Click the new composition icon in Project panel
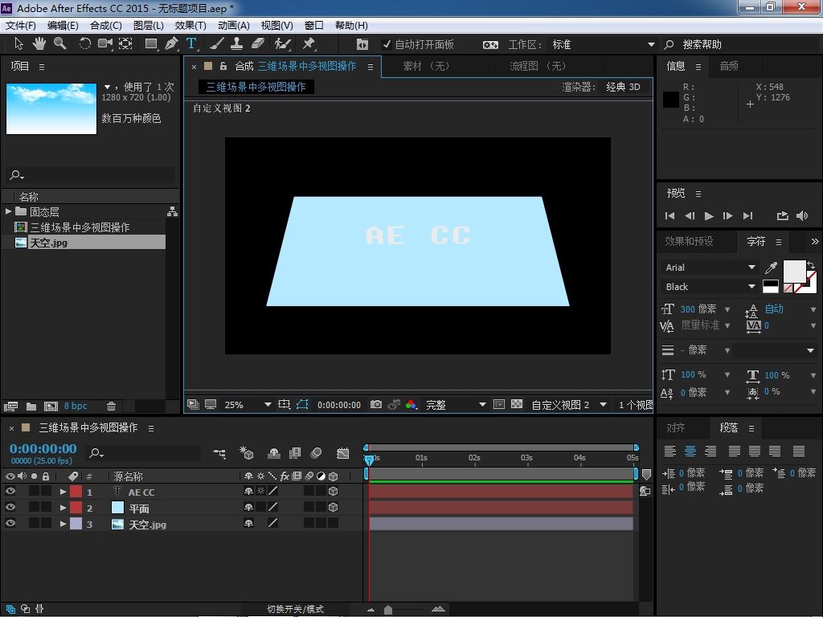Image resolution: width=823 pixels, height=617 pixels. pos(51,406)
